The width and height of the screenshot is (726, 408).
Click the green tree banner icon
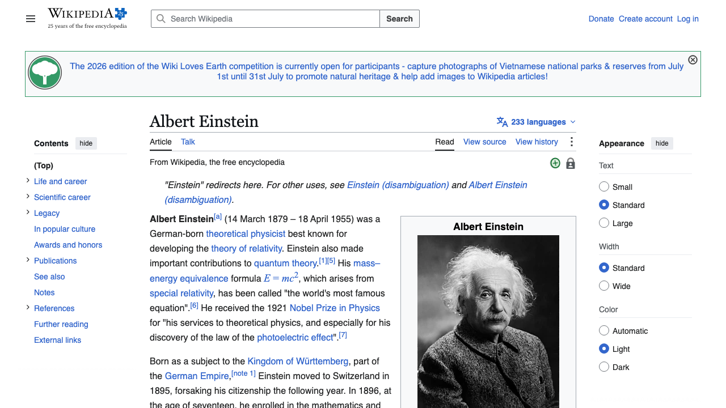[x=45, y=73]
